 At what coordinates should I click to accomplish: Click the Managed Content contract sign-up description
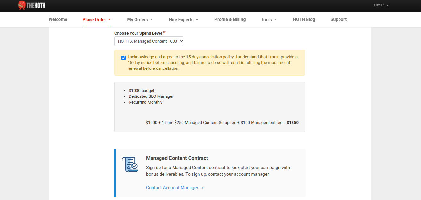[218, 171]
